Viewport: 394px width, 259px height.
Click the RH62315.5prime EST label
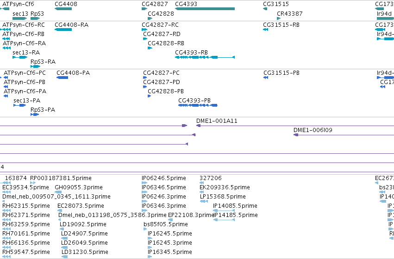click(x=26, y=206)
